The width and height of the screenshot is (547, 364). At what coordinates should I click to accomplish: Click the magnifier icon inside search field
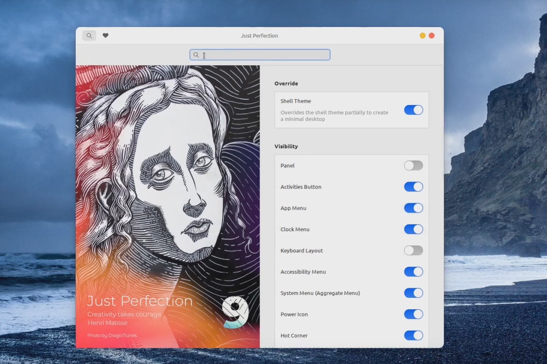196,55
